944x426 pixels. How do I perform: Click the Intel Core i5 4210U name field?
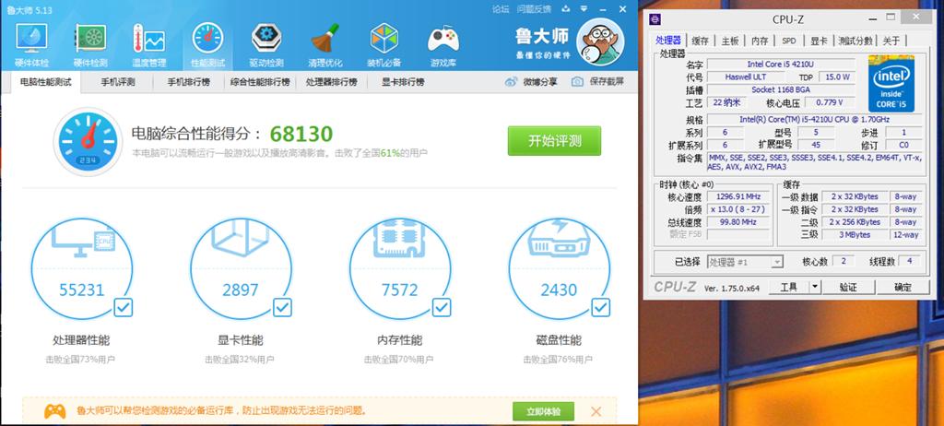pos(781,64)
